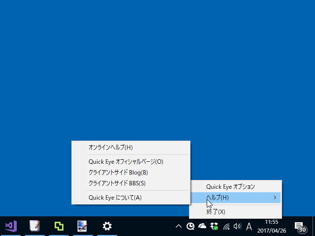Open the notepad with pencil taskbar app
Image resolution: width=315 pixels, height=236 pixels.
tap(35, 226)
